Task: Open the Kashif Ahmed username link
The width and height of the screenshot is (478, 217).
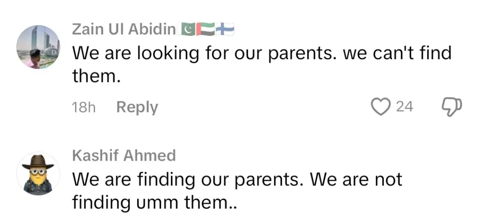Action: click(x=124, y=156)
